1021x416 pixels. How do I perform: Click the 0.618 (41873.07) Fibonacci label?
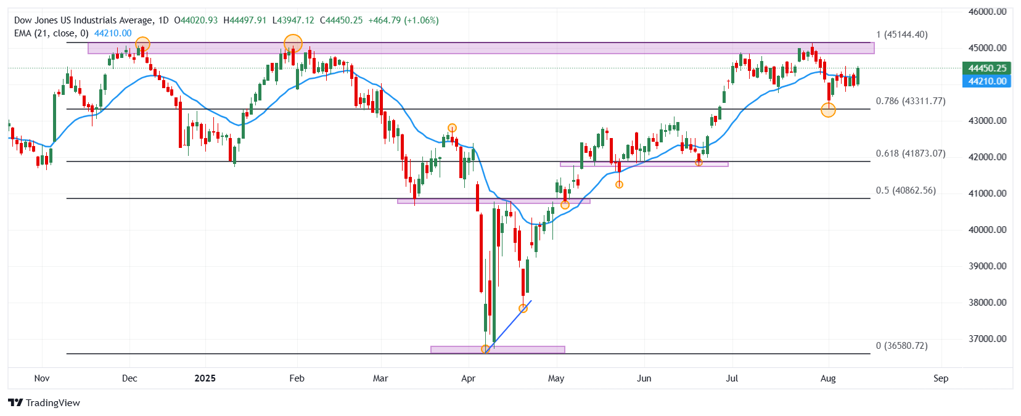pos(911,153)
